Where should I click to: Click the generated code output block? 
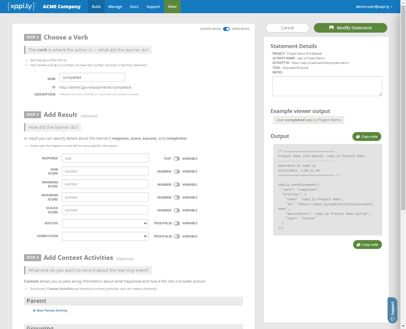(328, 190)
